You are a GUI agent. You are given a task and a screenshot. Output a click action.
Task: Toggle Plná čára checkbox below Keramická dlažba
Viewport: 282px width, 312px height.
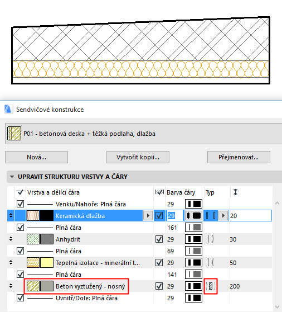click(x=20, y=228)
